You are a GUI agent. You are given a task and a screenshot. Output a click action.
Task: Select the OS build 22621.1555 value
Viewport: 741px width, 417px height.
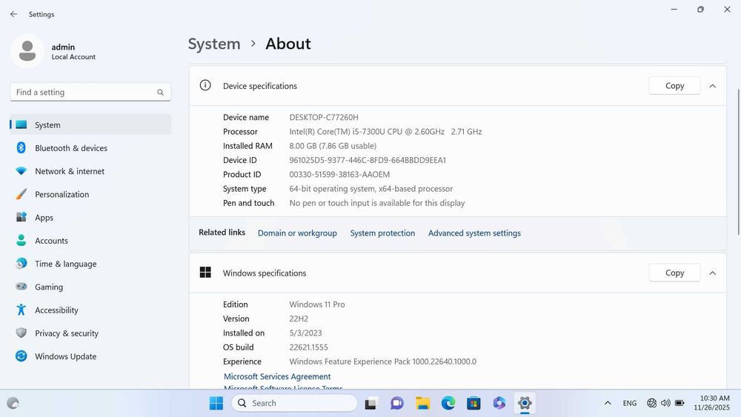click(x=308, y=347)
